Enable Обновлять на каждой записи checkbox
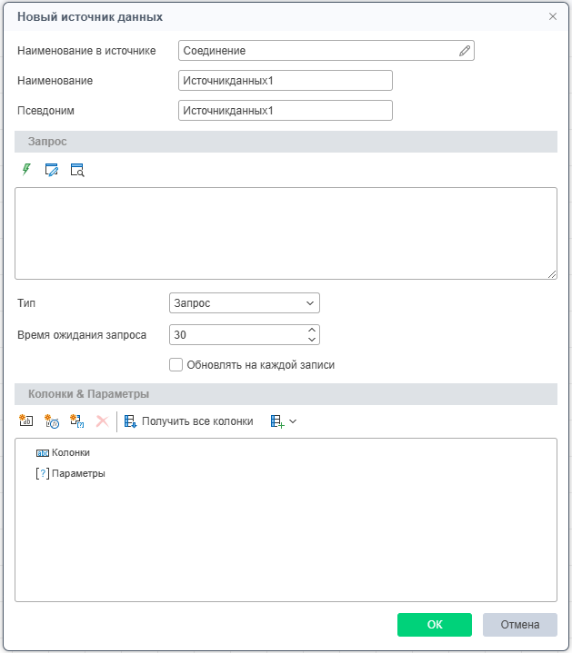The height and width of the screenshot is (653, 572). pyautogui.click(x=176, y=365)
